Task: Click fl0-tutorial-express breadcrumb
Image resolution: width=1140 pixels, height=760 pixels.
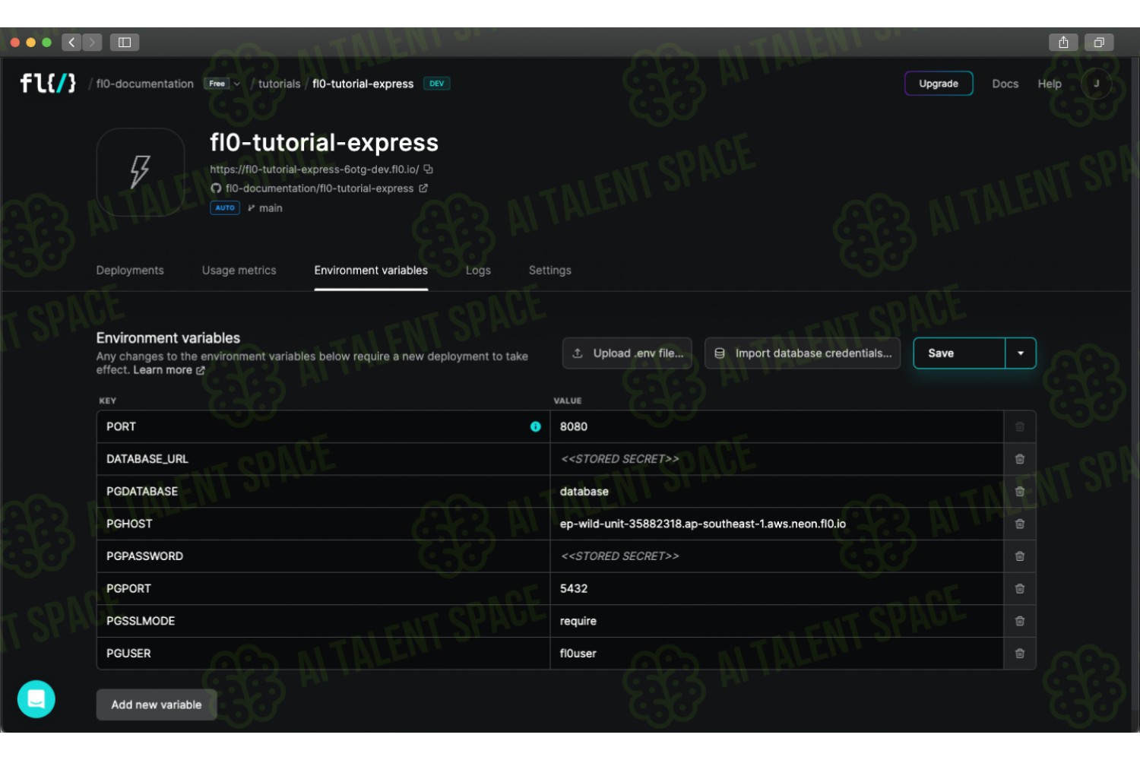Action: coord(363,84)
